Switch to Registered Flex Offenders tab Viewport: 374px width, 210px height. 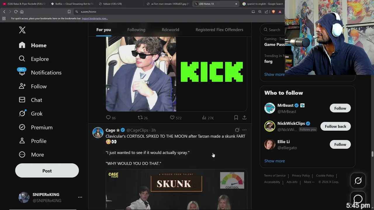tap(219, 30)
